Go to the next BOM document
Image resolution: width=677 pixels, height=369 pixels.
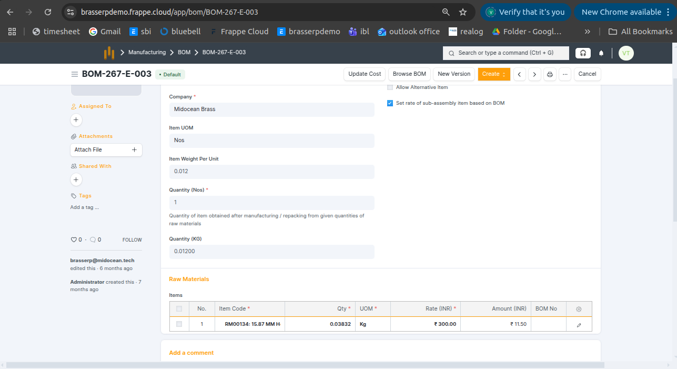tap(534, 74)
